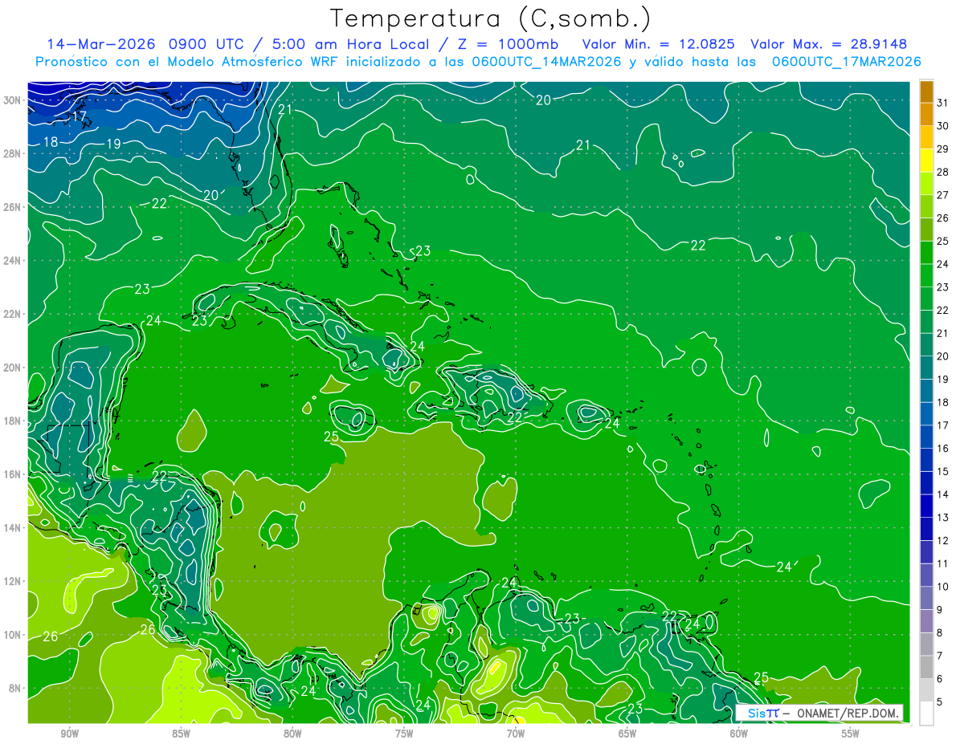The height and width of the screenshot is (744, 964).
Task: Click the "22N" latitude label
Action: 14,314
